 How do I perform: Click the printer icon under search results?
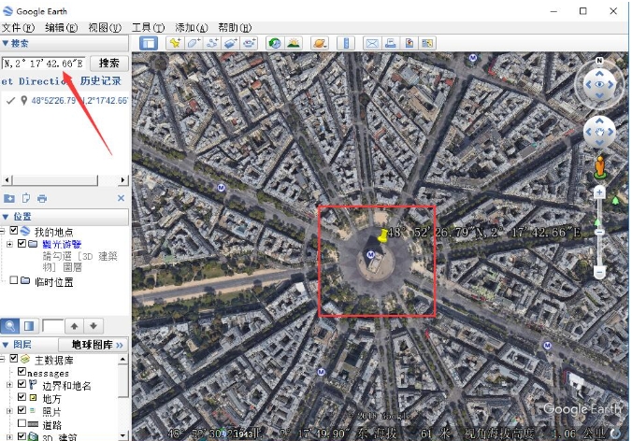[42, 198]
